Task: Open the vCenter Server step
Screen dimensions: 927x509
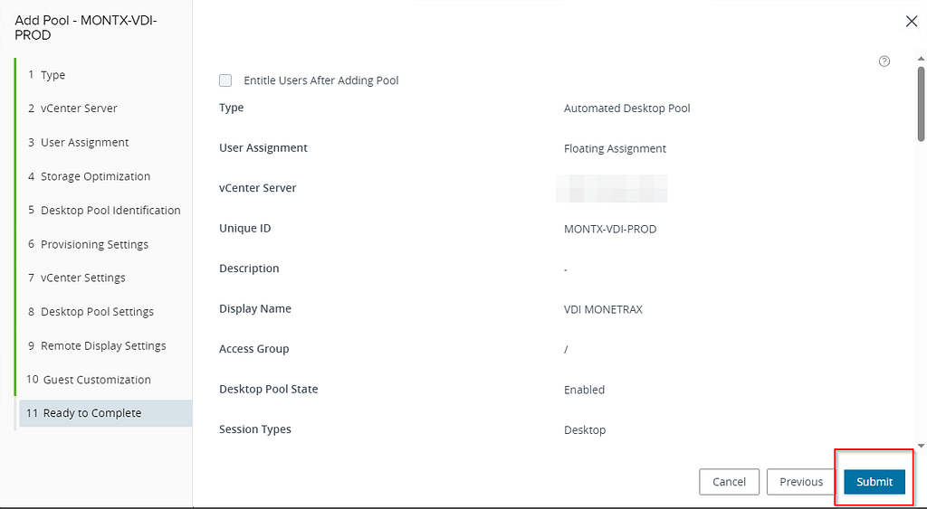Action: point(79,108)
